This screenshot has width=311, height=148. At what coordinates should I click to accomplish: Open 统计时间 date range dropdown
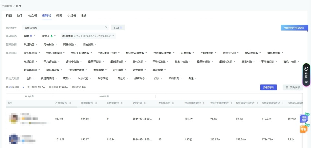point(88,36)
